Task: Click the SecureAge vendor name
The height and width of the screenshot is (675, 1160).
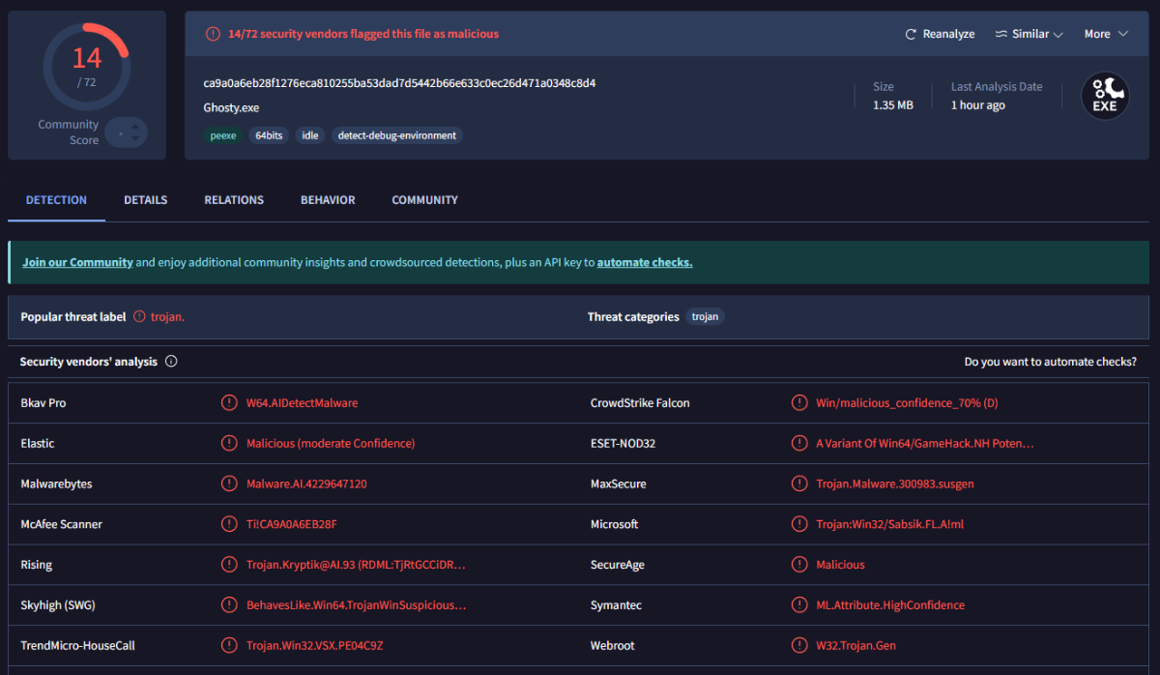Action: (x=618, y=565)
